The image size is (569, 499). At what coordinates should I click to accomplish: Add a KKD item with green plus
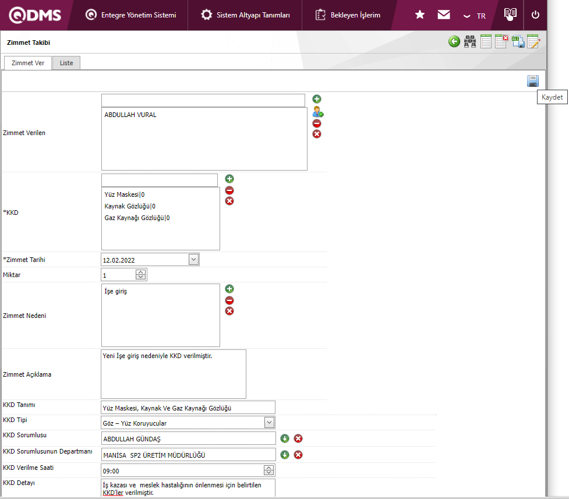pos(229,179)
